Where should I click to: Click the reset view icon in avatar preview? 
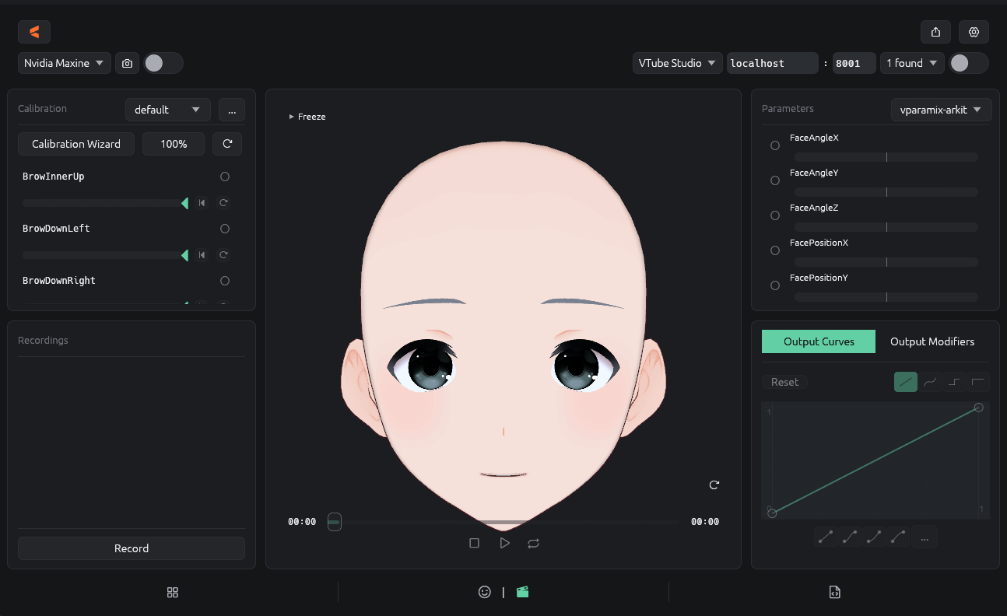[x=714, y=485]
